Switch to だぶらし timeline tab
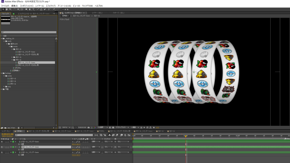This screenshot has width=290, height=163. coord(101,131)
